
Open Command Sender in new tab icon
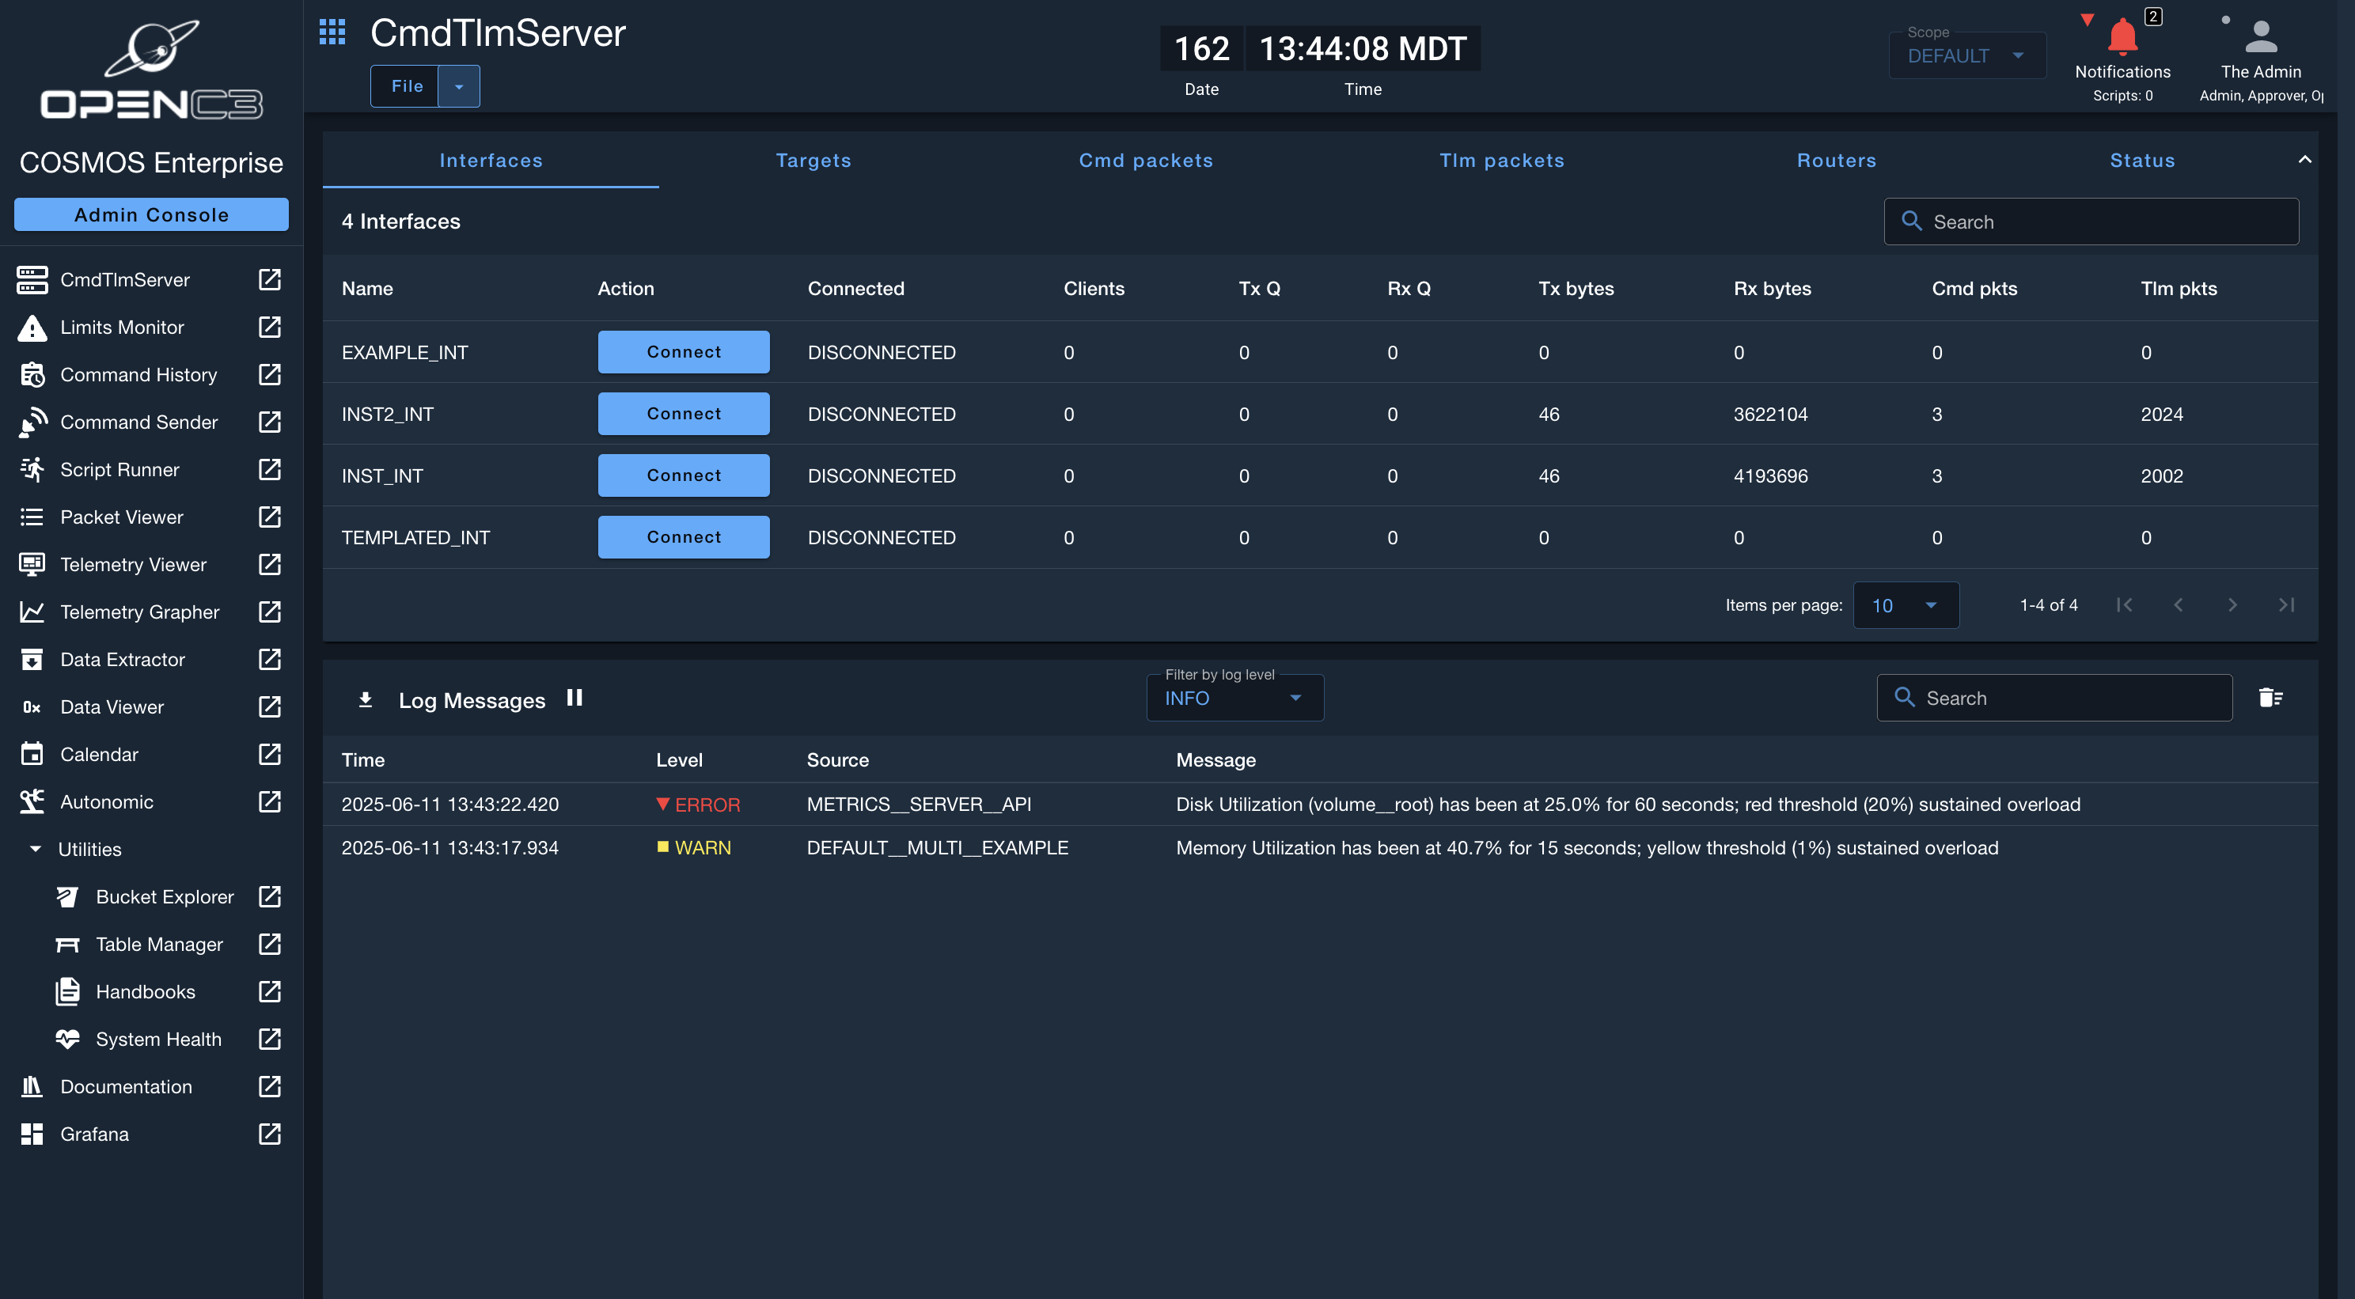click(270, 422)
